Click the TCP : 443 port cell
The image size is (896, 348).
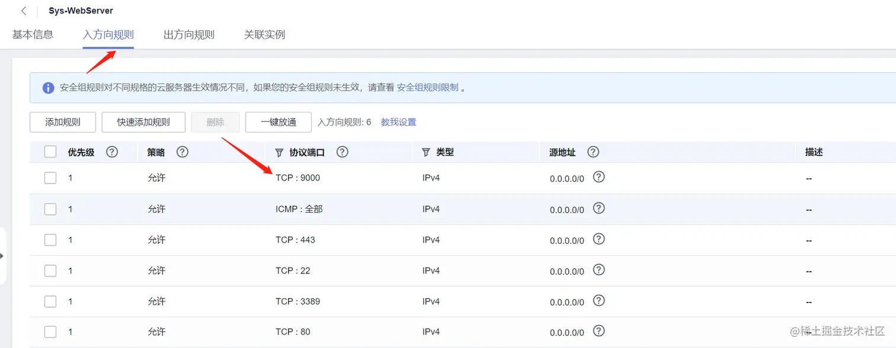click(295, 240)
